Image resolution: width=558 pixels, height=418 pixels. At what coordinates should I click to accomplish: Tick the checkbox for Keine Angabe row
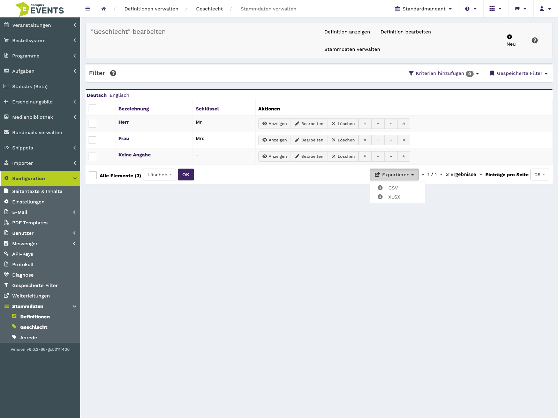tap(92, 156)
